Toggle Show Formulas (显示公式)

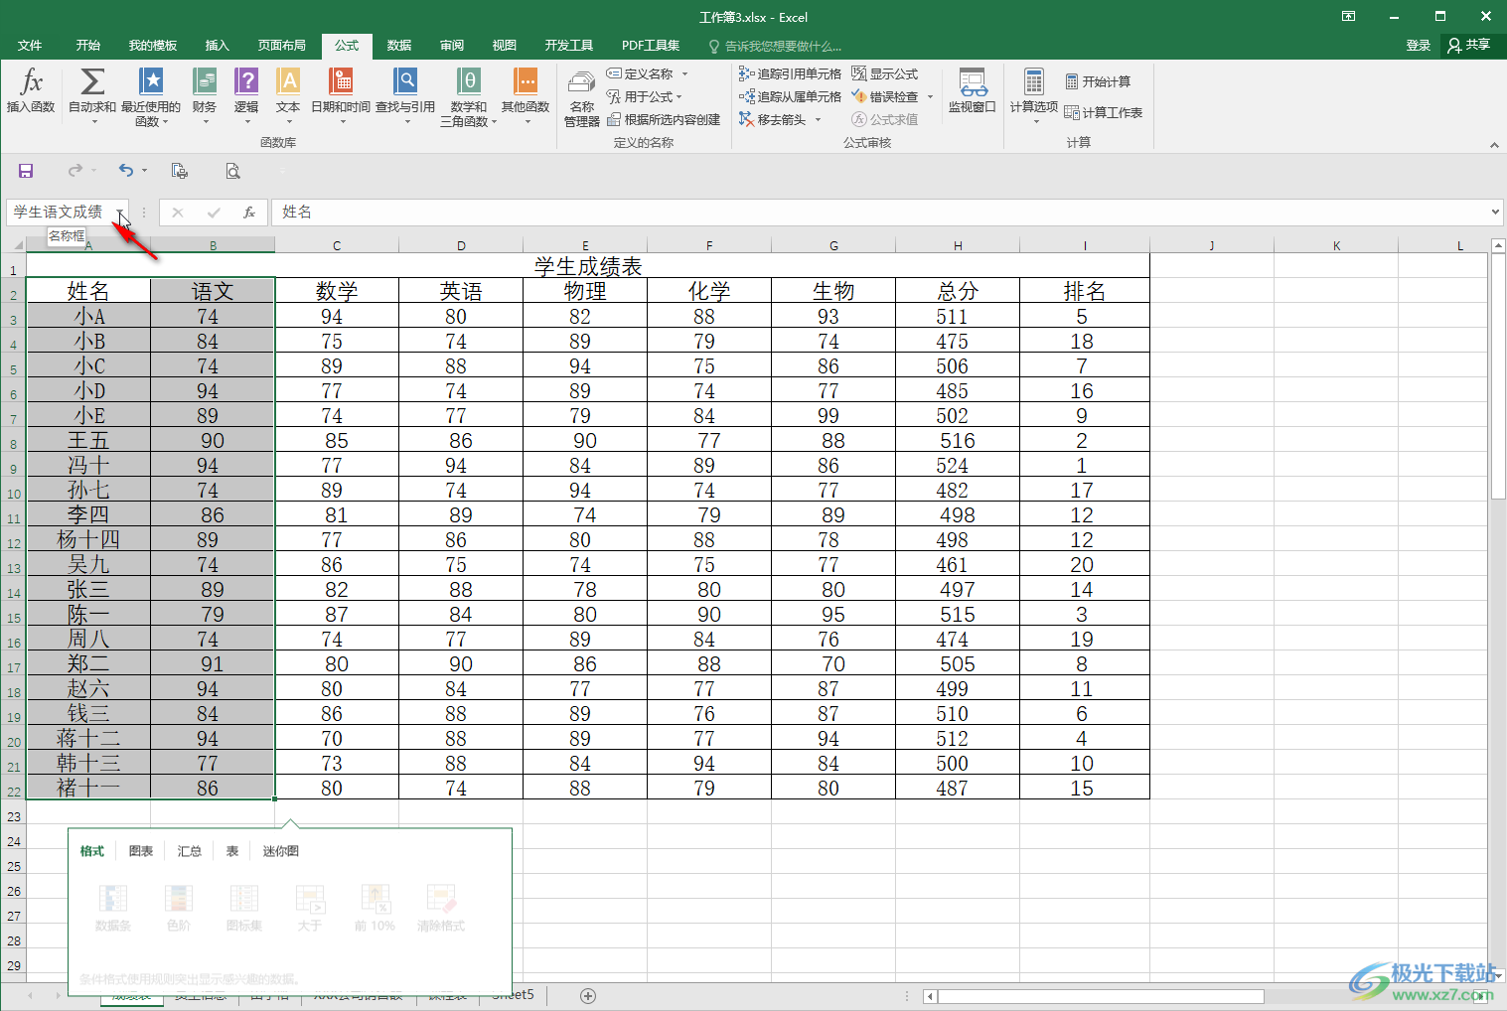[885, 73]
